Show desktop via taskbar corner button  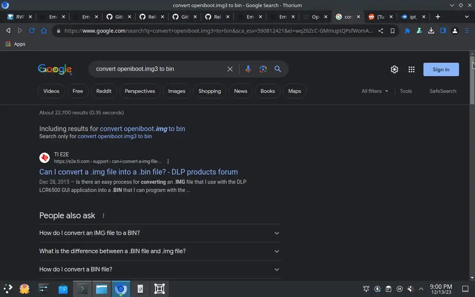tap(465, 289)
